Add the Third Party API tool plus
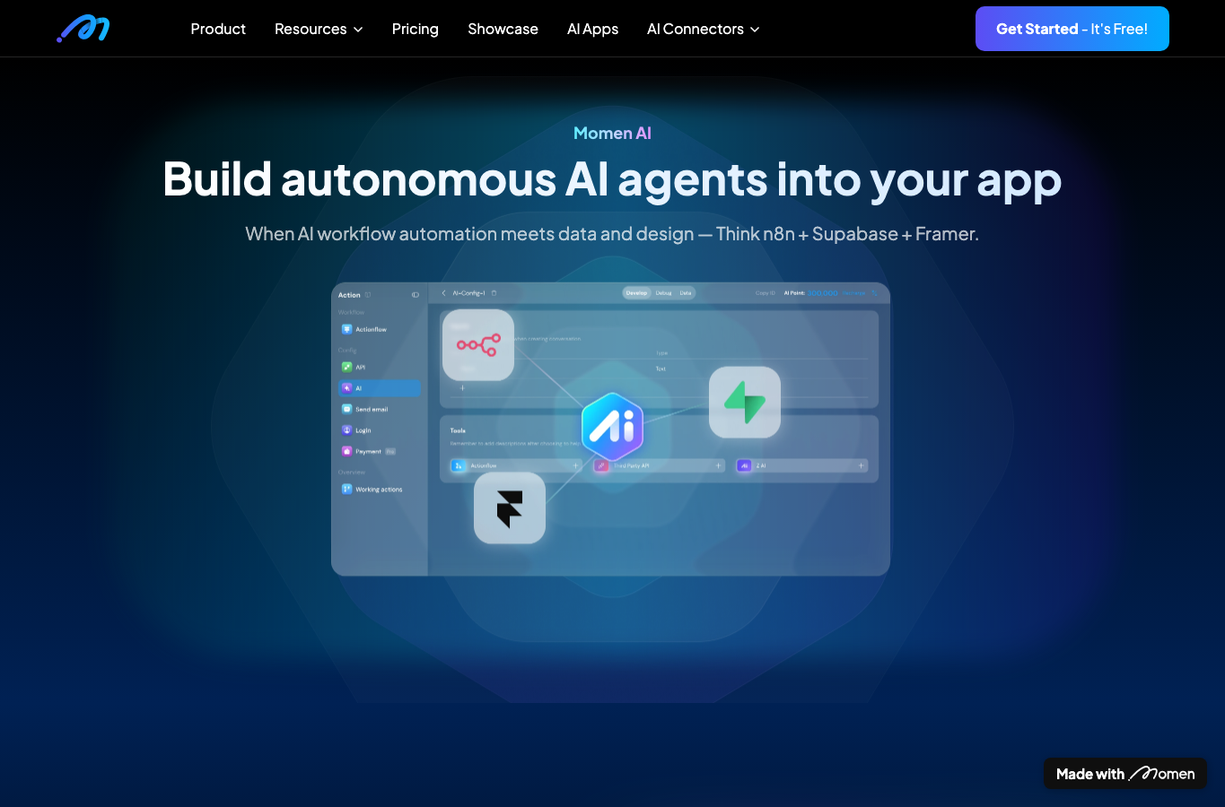 pos(719,466)
